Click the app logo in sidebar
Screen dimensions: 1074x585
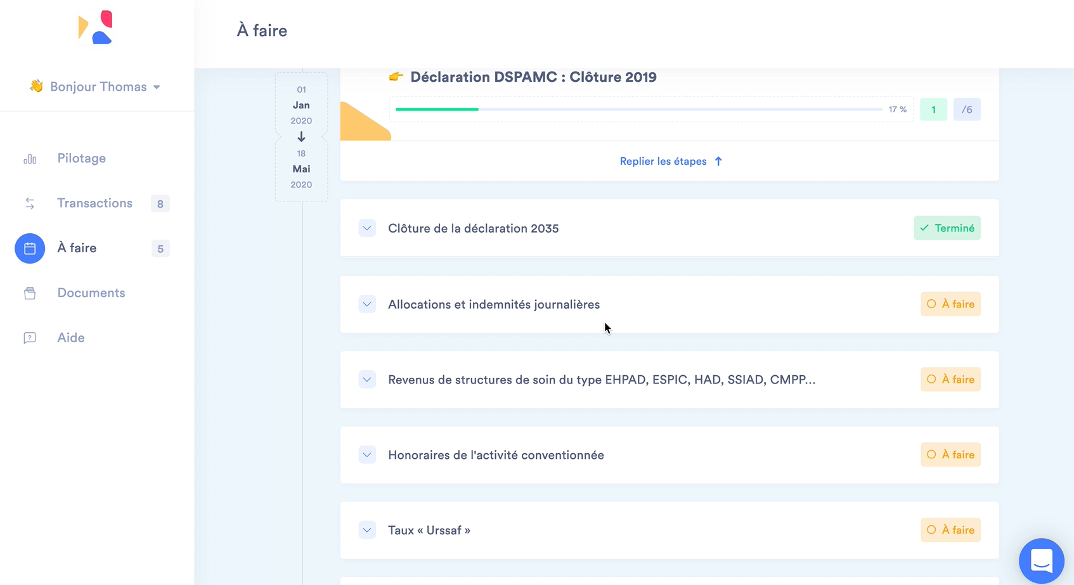(95, 28)
